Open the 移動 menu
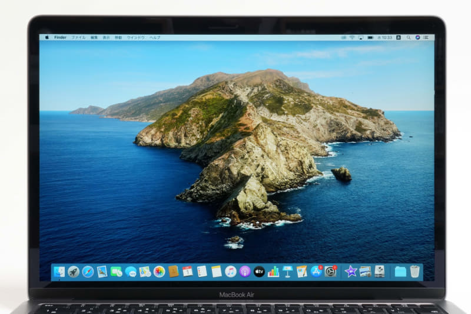471x314 pixels. (x=118, y=38)
